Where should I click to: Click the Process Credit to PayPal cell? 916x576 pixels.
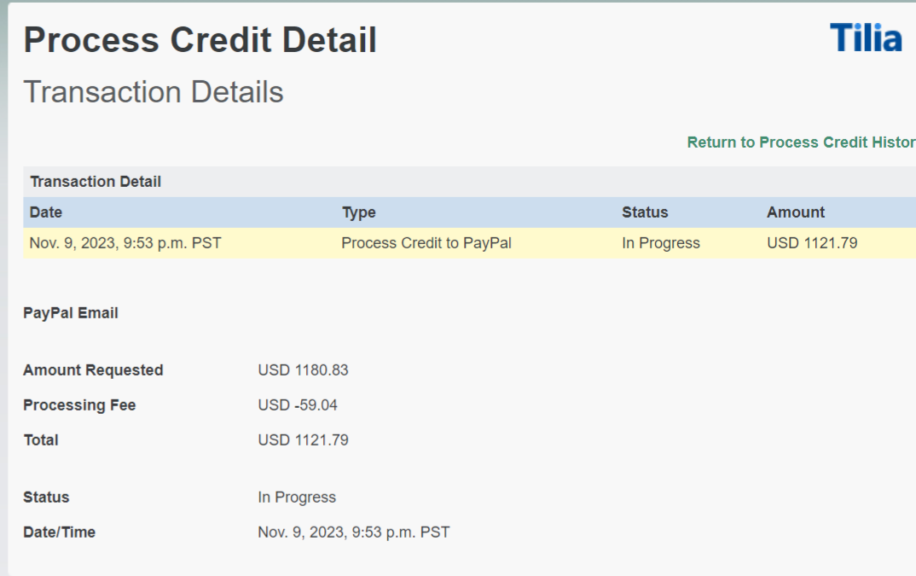(426, 243)
